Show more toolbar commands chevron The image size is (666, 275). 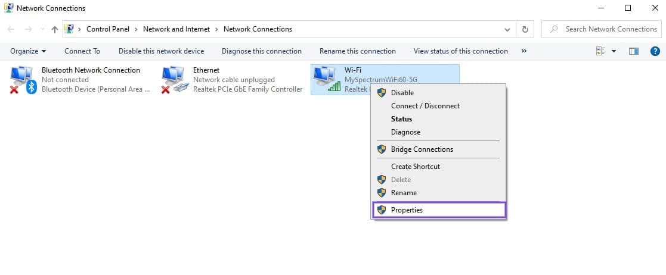[x=523, y=51]
